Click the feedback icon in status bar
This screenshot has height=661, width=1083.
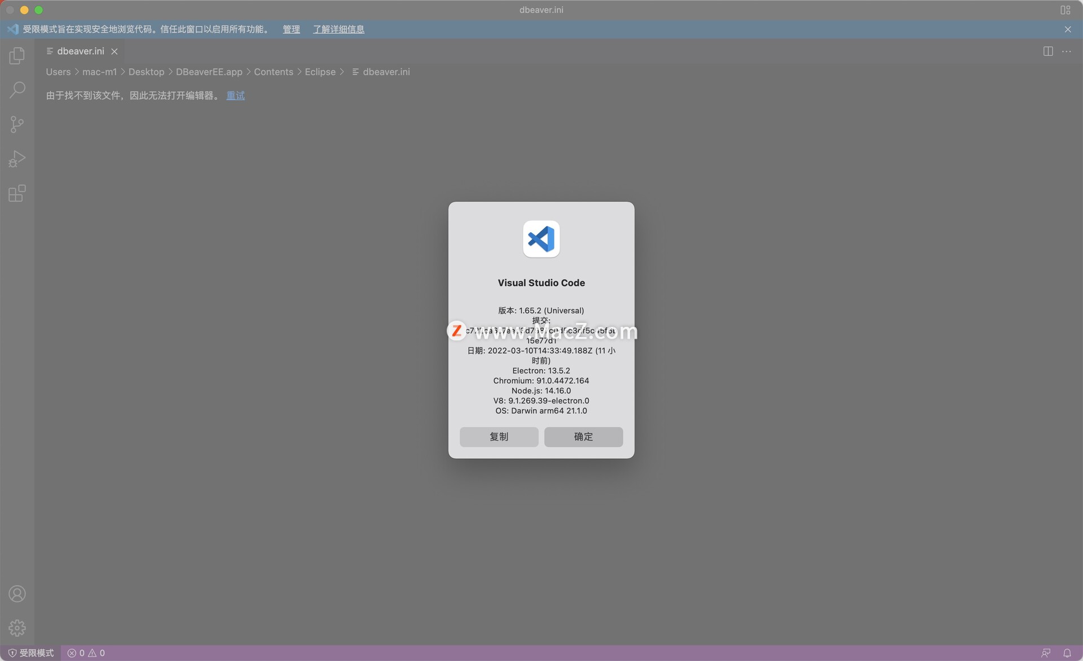pyautogui.click(x=1046, y=653)
